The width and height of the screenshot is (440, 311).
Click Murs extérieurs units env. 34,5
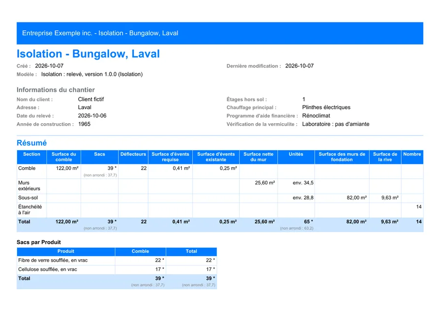pos(303,183)
